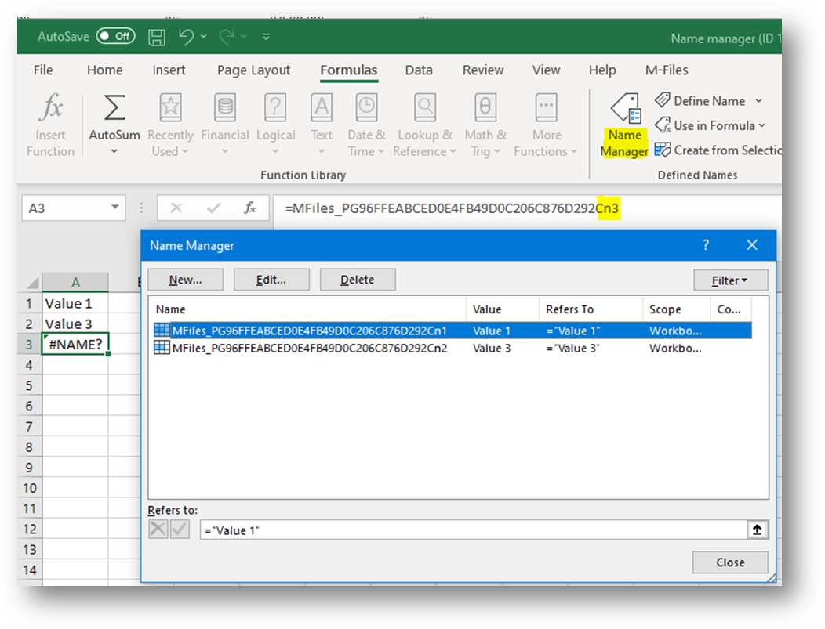Click Create from Selection
Viewport: 825px width, 629px height.
click(718, 150)
